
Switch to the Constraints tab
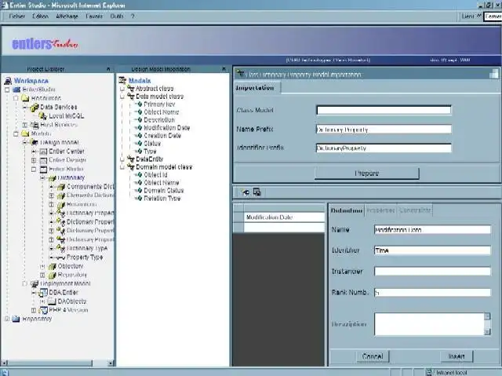[x=415, y=210]
